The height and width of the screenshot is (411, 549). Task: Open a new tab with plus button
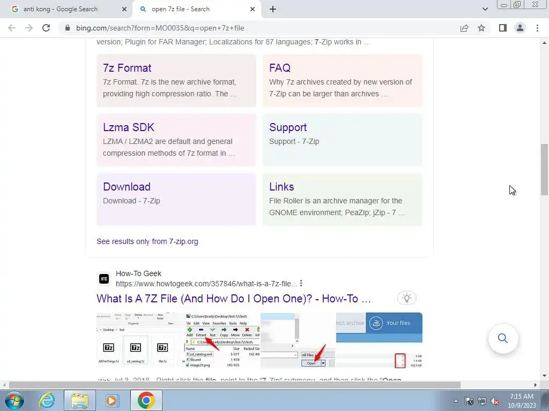[273, 9]
